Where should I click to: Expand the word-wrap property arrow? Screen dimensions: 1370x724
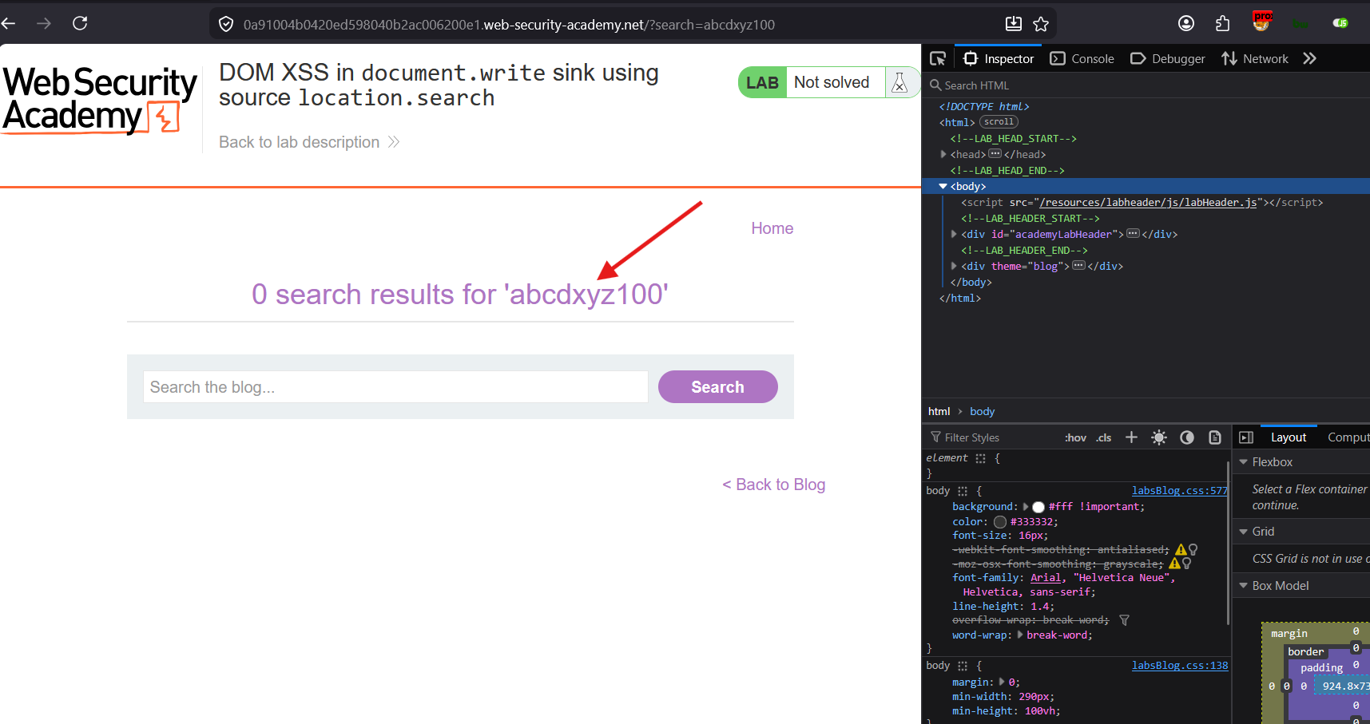pos(1020,635)
